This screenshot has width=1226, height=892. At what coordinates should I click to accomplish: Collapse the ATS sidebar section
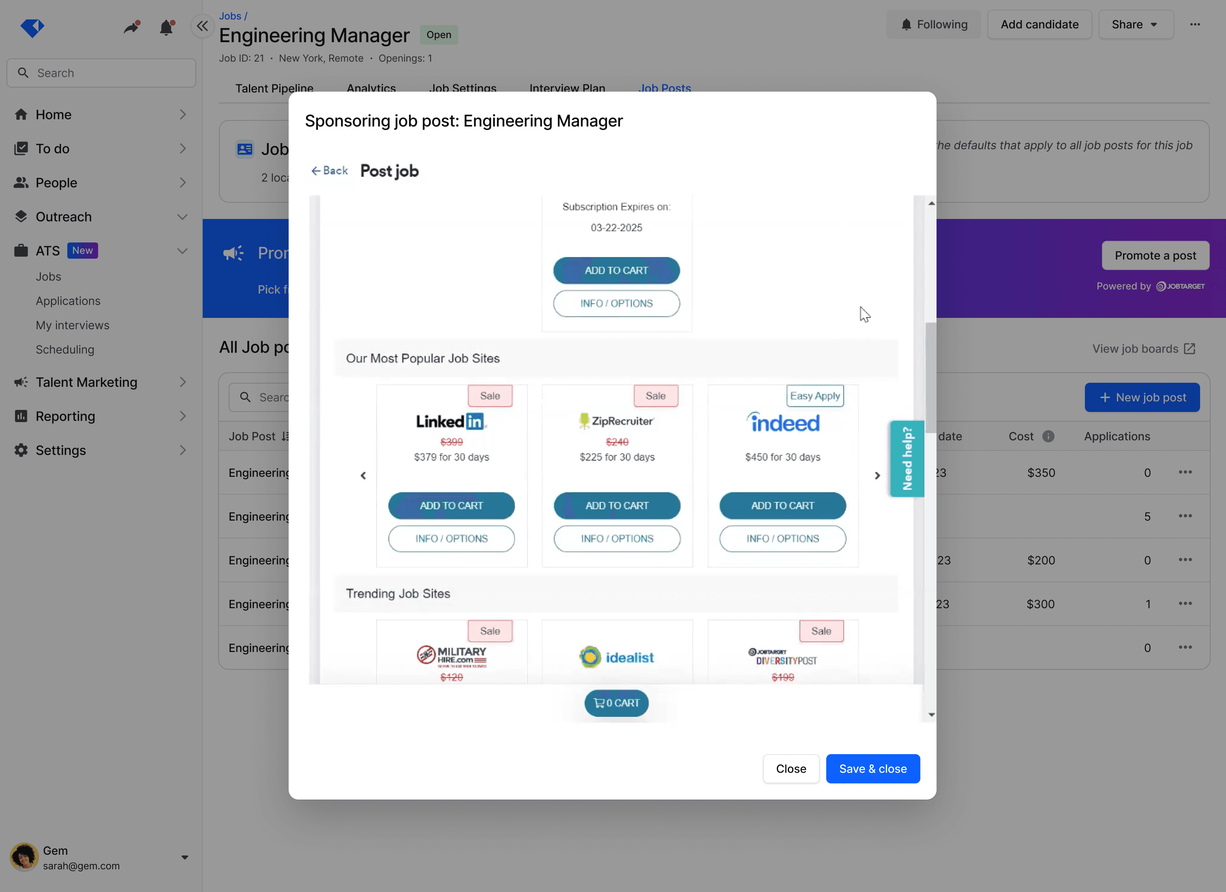pyautogui.click(x=182, y=251)
